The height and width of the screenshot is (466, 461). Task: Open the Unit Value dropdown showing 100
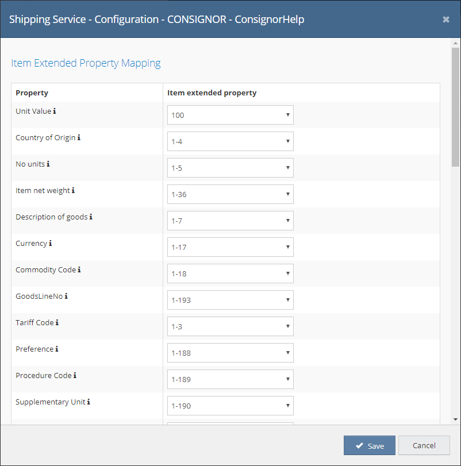230,115
